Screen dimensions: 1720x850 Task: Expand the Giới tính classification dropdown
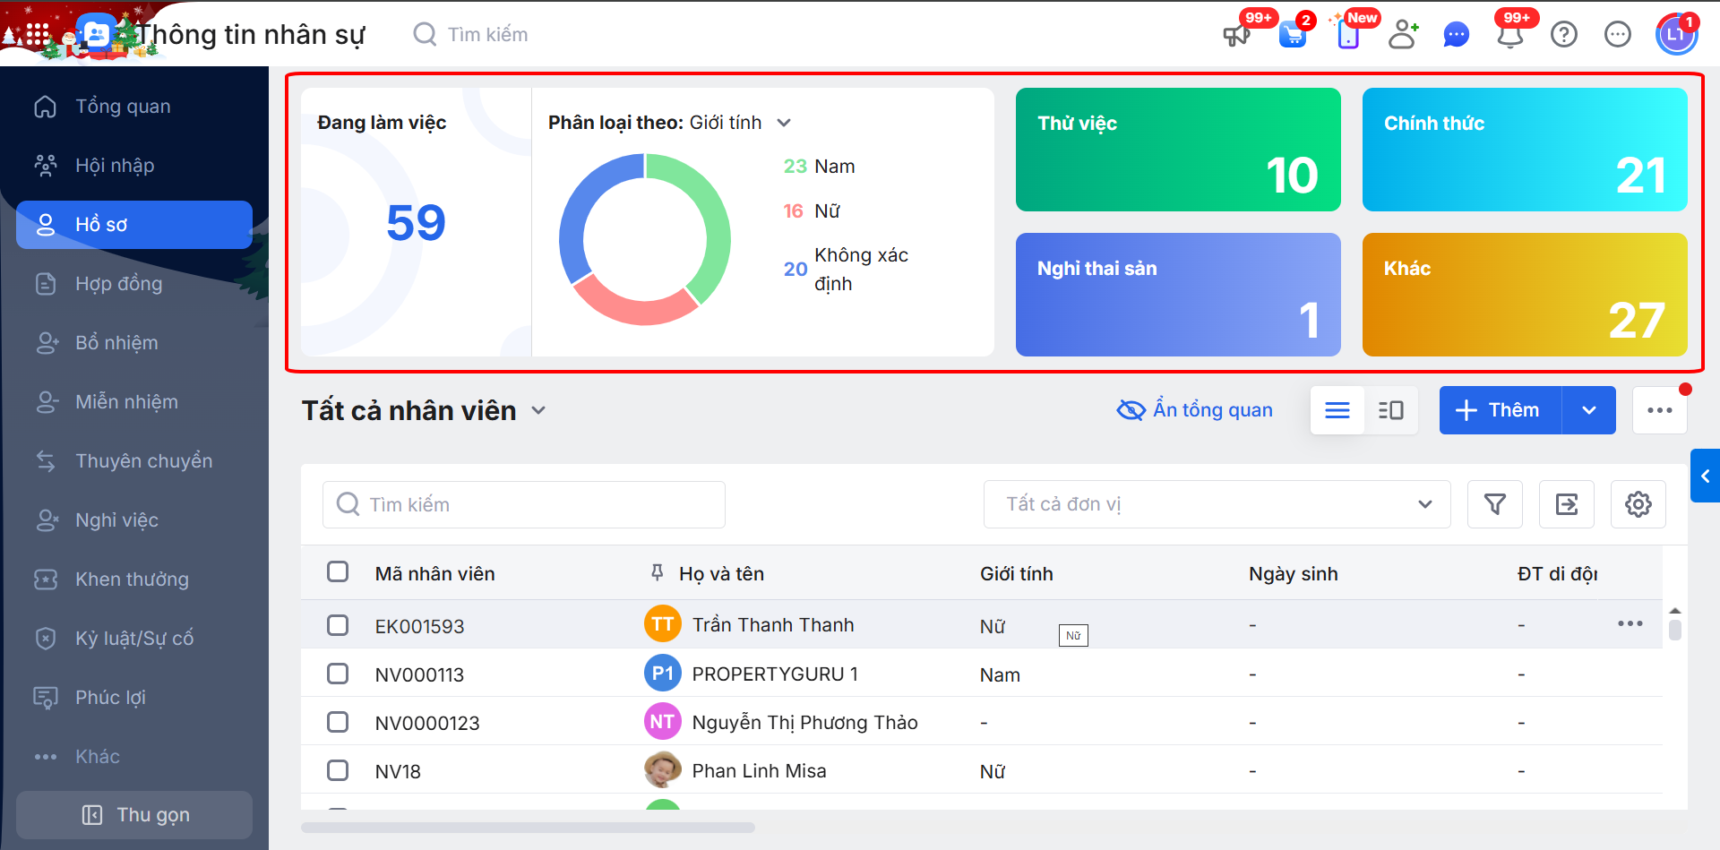784,123
